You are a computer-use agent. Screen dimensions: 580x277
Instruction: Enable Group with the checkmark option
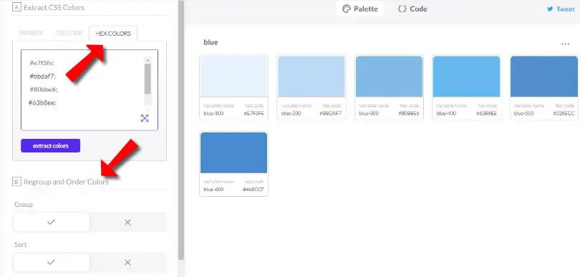(51, 222)
